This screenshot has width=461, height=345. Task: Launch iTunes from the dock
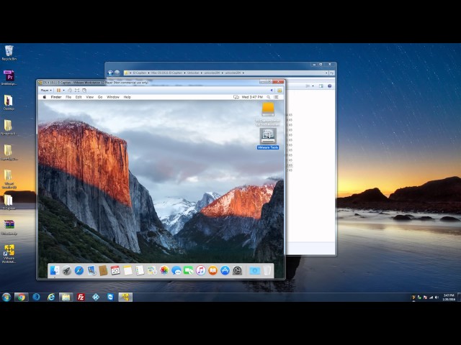tap(200, 270)
